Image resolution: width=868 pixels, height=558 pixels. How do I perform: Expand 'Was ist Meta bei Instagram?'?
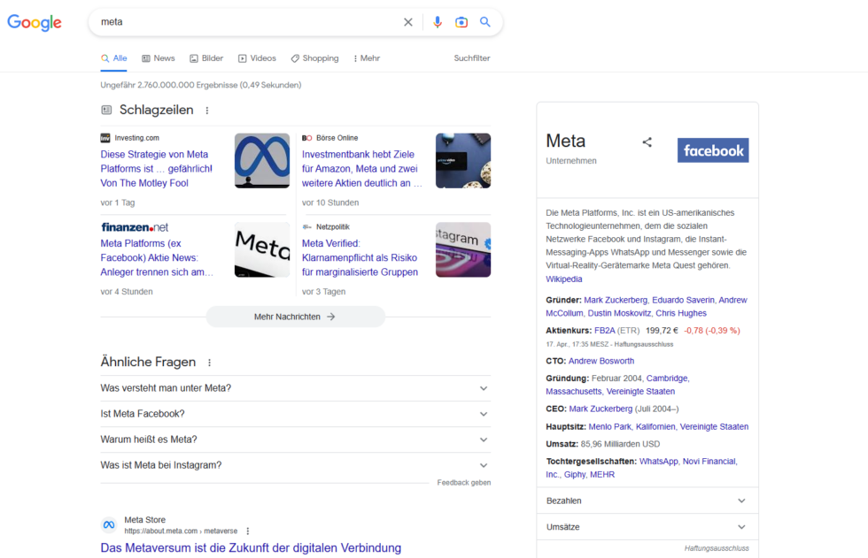coord(296,465)
